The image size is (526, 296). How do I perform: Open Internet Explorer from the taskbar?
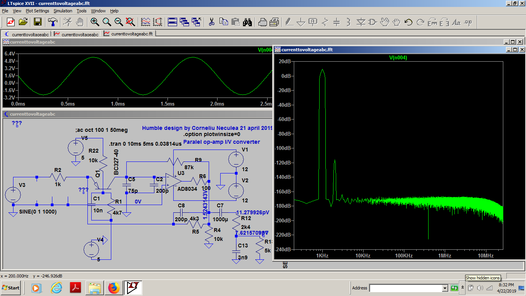(x=56, y=288)
